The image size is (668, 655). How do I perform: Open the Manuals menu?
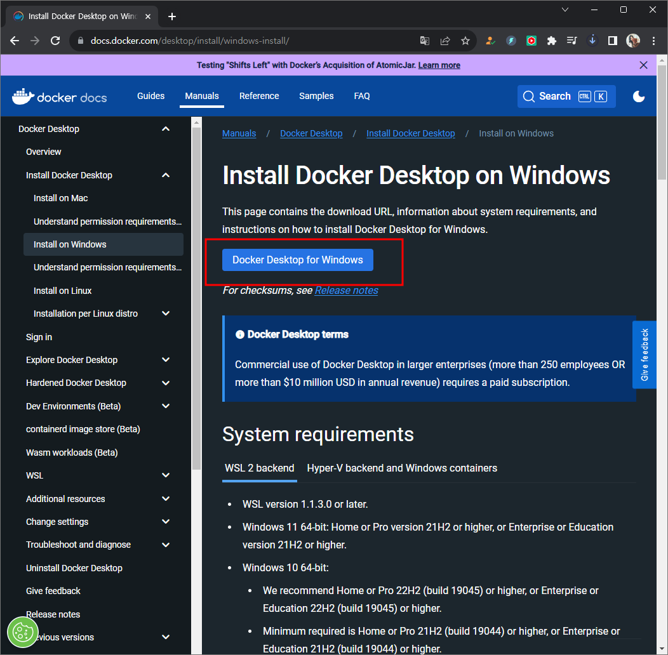(202, 96)
